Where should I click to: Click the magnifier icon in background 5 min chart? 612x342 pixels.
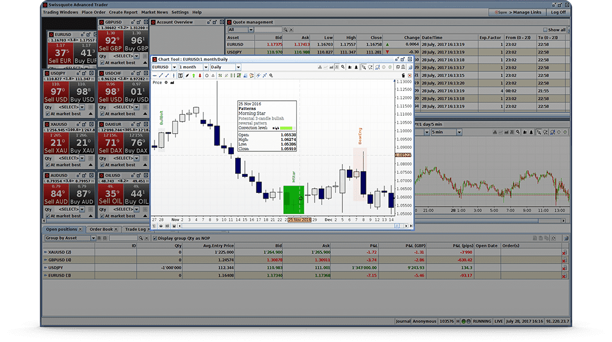[518, 132]
